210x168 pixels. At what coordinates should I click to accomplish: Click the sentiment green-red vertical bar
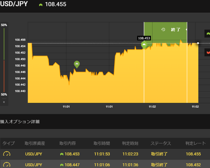pos(4,60)
